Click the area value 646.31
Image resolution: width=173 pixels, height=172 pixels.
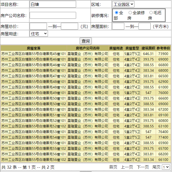tap(148, 54)
